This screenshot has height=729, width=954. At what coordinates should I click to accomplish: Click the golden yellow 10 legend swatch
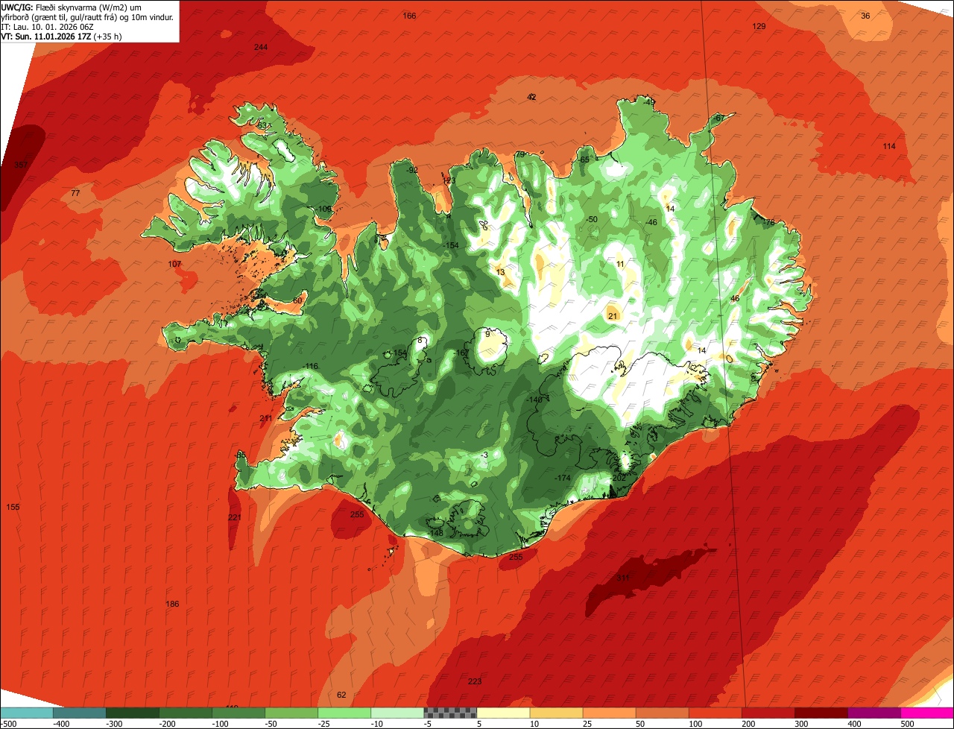pos(556,713)
